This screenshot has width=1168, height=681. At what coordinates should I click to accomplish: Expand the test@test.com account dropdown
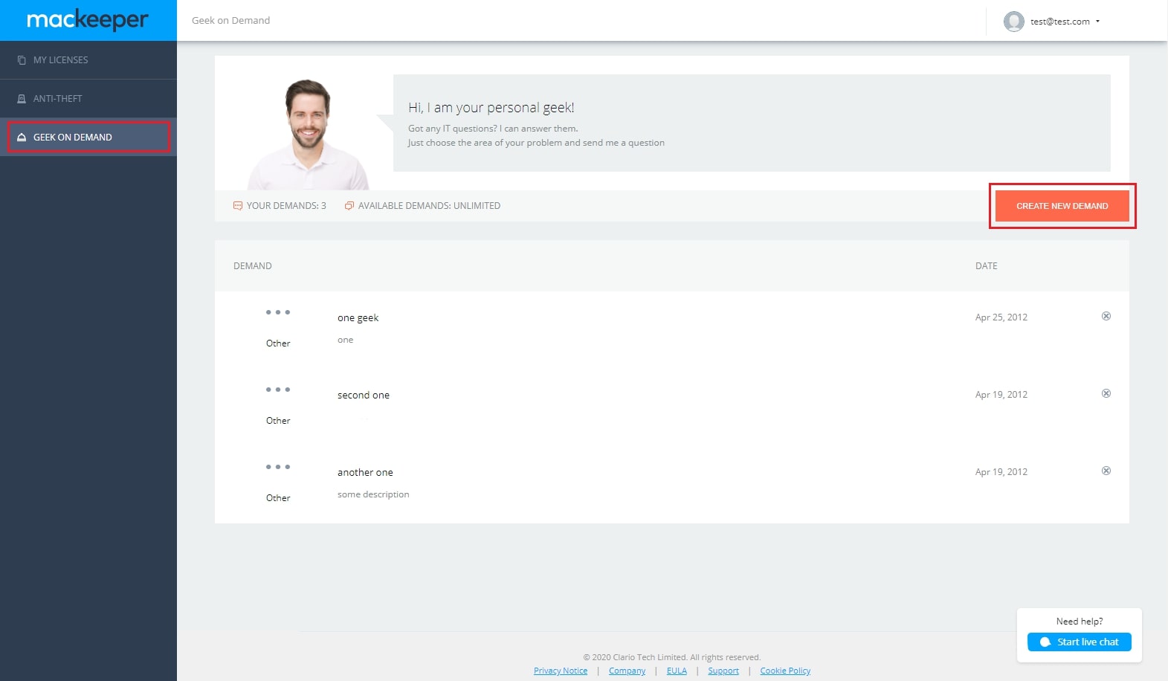pos(1065,22)
